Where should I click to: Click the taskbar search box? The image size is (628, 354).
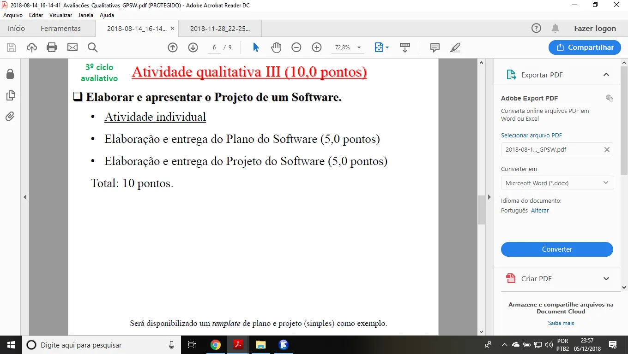[102, 345]
